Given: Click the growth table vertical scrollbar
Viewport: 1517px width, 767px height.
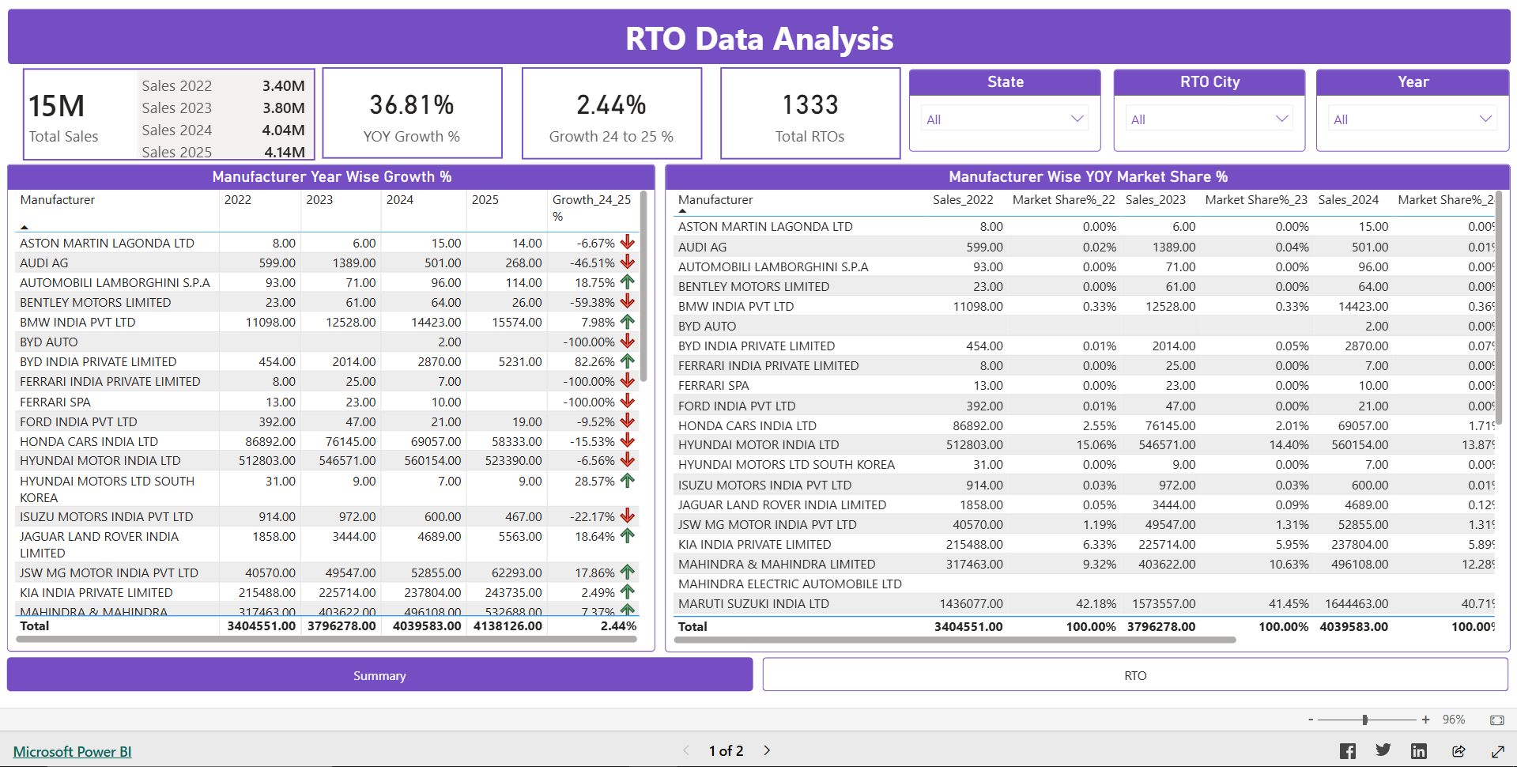Looking at the screenshot, I should coord(643,286).
